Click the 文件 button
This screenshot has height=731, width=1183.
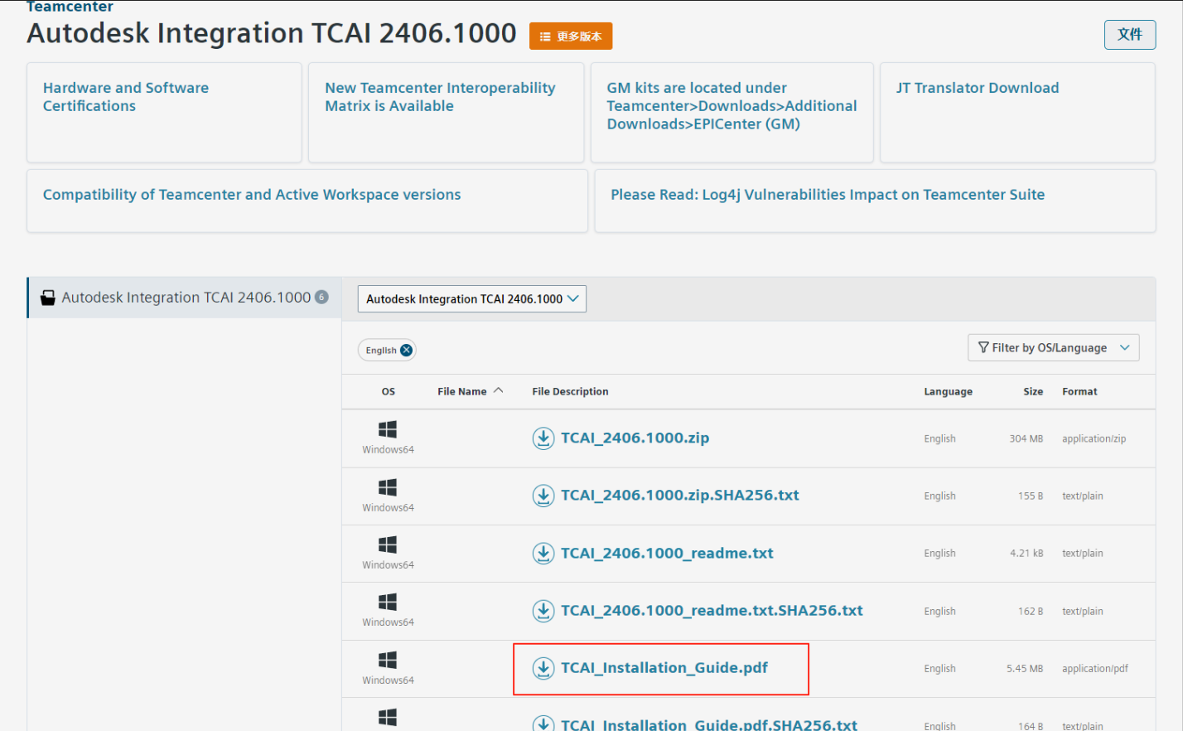pyautogui.click(x=1130, y=35)
